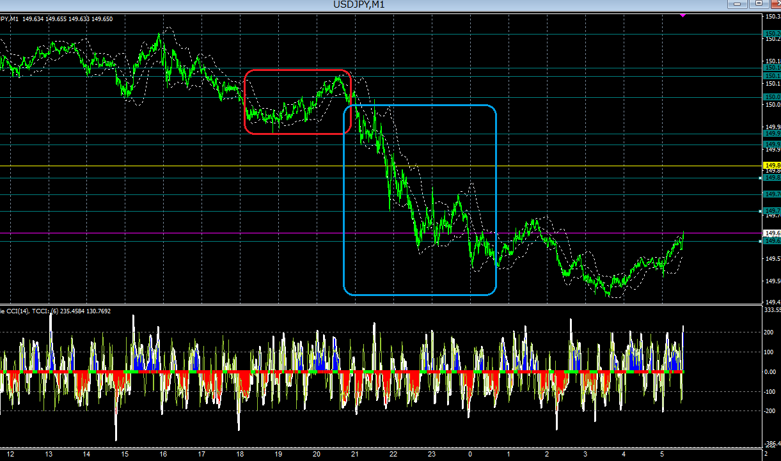Screen dimensions: 781x461
Task: Click hour 20 on the time axis
Action: tap(317, 455)
